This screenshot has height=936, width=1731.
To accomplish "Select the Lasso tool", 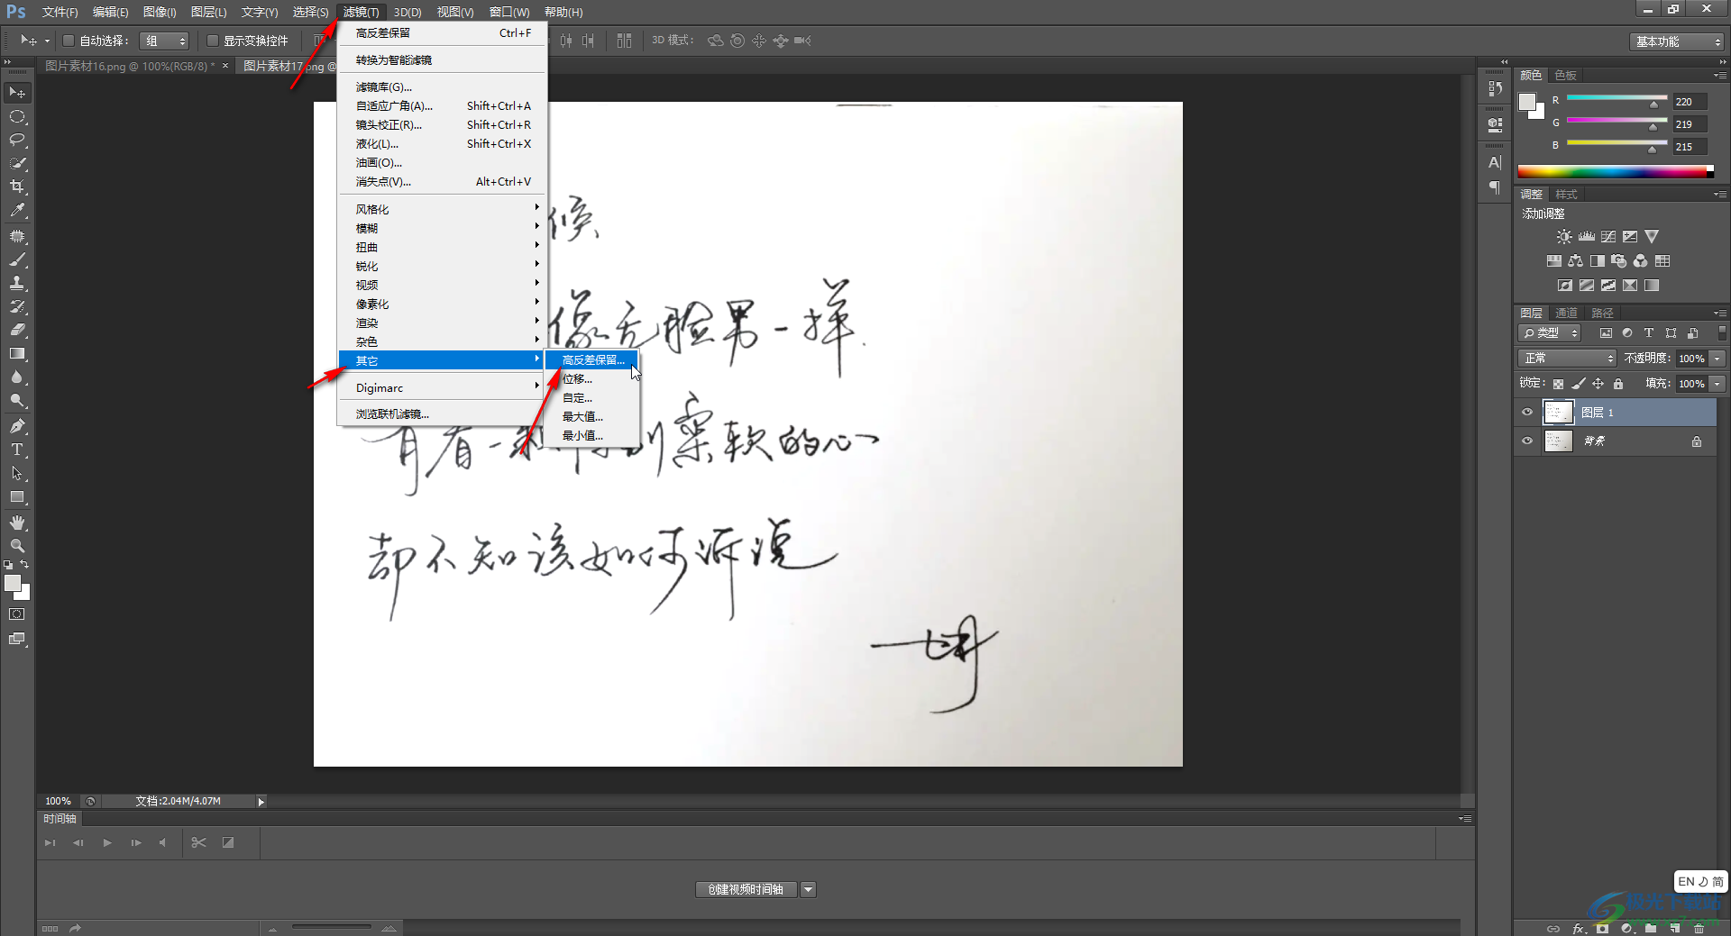I will tap(17, 141).
